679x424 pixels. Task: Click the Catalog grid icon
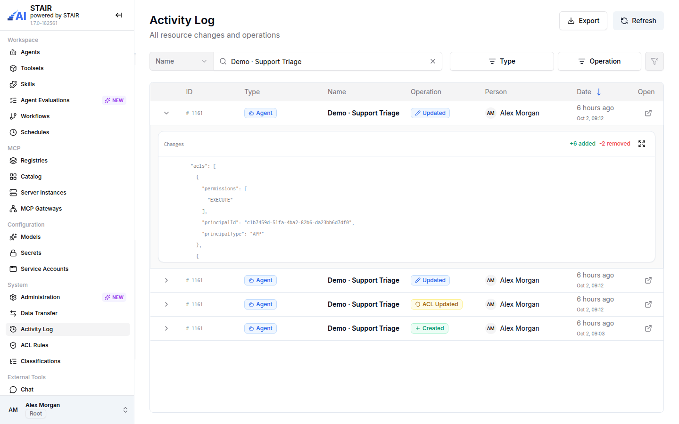(x=13, y=177)
